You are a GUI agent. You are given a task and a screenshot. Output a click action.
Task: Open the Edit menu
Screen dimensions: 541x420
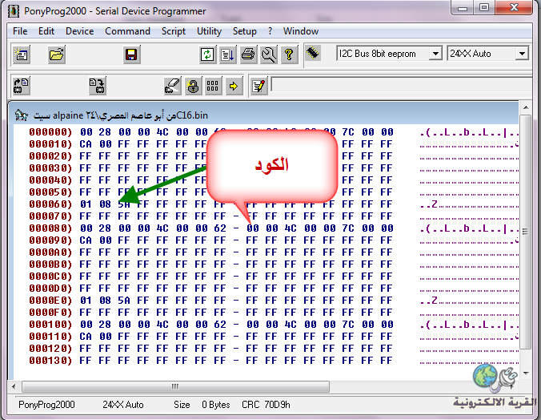click(x=46, y=31)
